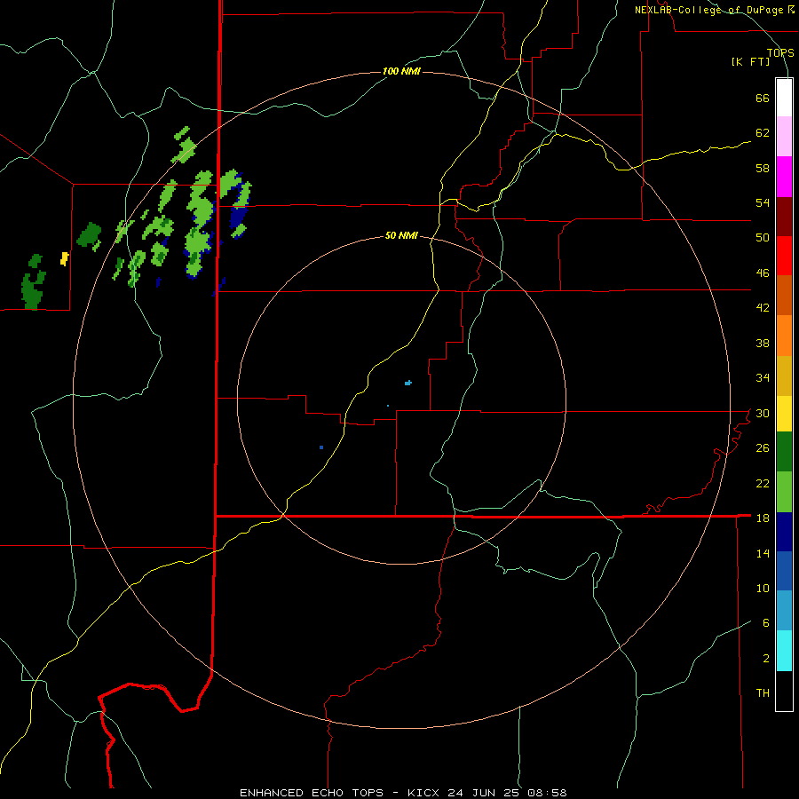Click 'ENHANCED ECHO TOPS - KICX' caption
The image size is (799, 799).
point(340,793)
